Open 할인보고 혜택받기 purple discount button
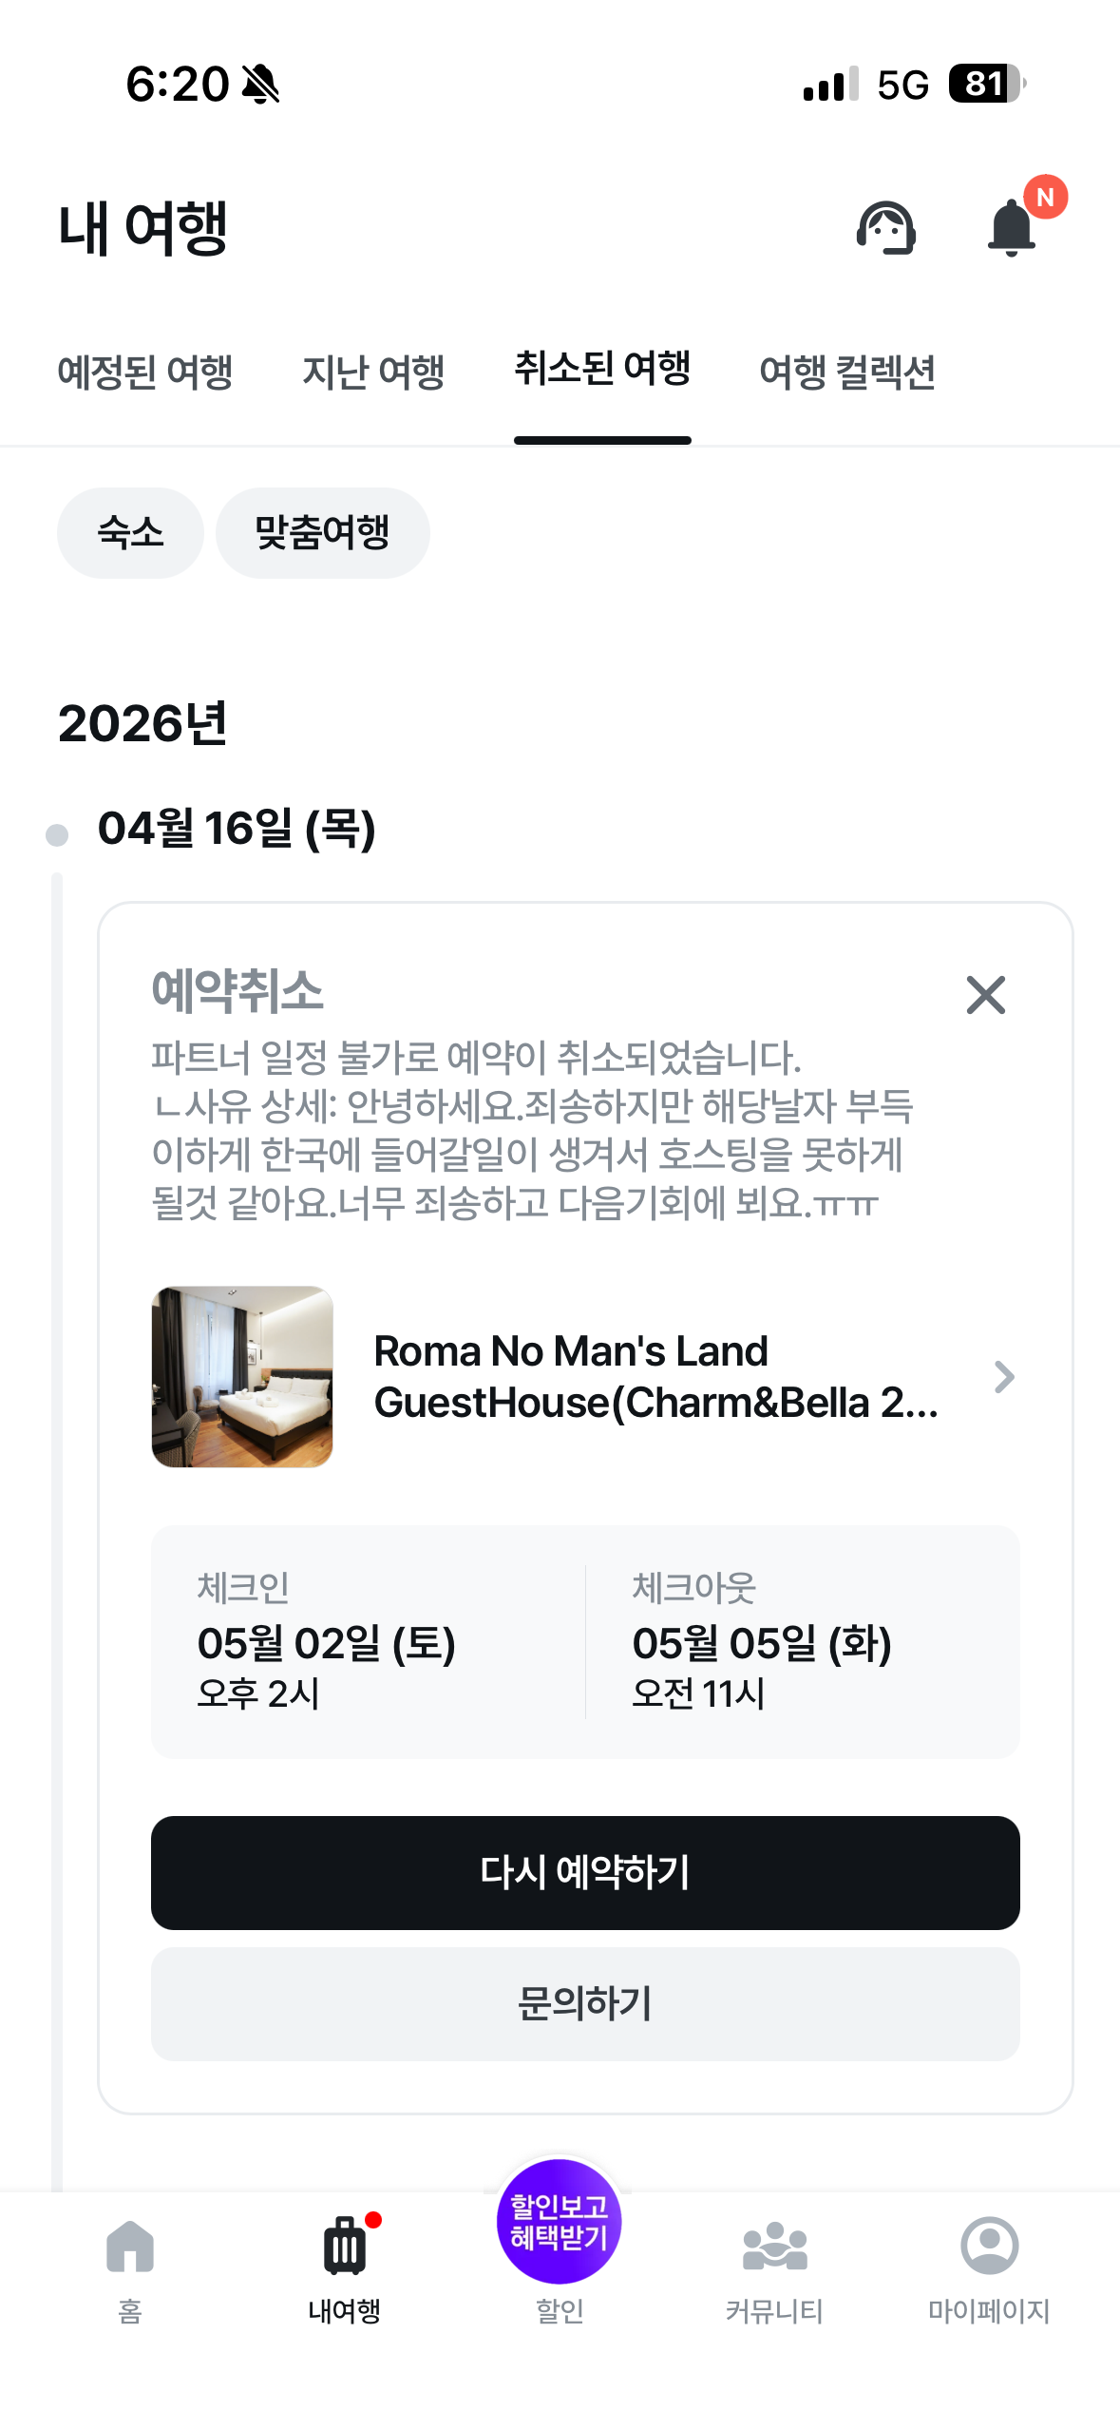This screenshot has width=1120, height=2429. [x=560, y=2222]
